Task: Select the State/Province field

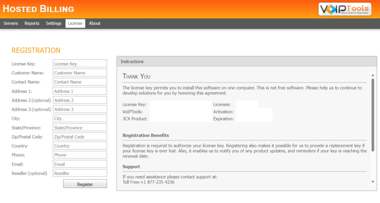Action: [79, 127]
